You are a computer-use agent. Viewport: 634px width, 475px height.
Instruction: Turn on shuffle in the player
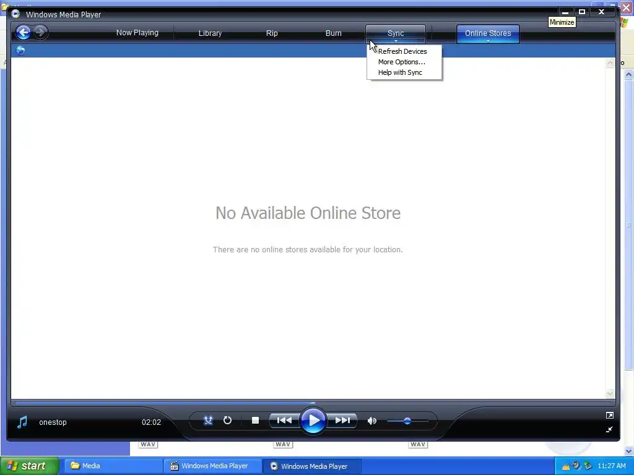point(208,421)
